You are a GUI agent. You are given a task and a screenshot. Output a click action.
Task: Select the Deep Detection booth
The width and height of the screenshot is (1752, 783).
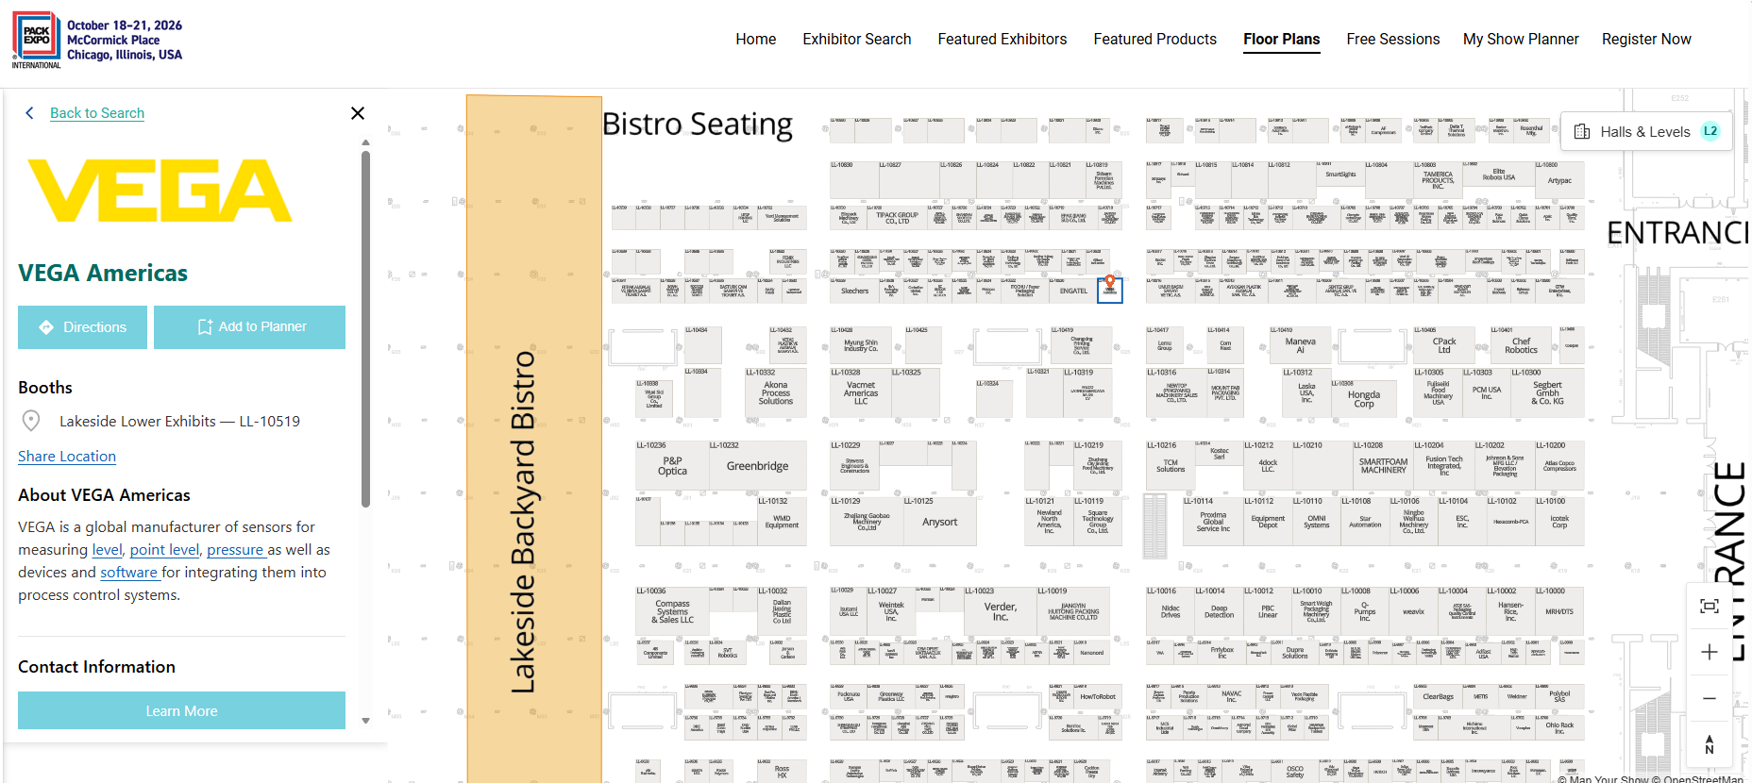pos(1219,611)
